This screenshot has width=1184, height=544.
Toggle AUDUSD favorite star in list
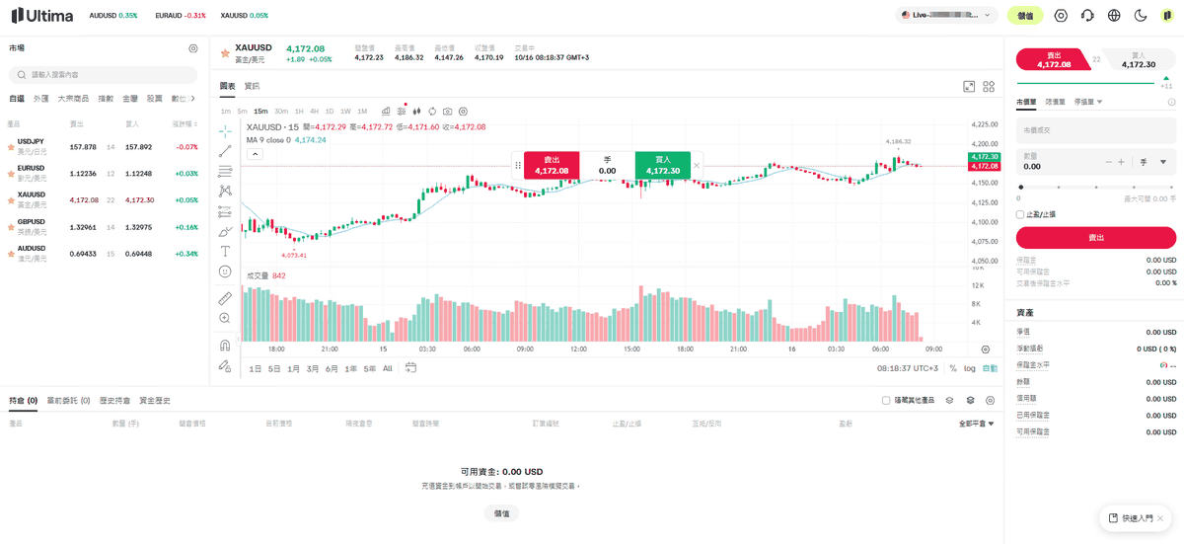pos(12,253)
